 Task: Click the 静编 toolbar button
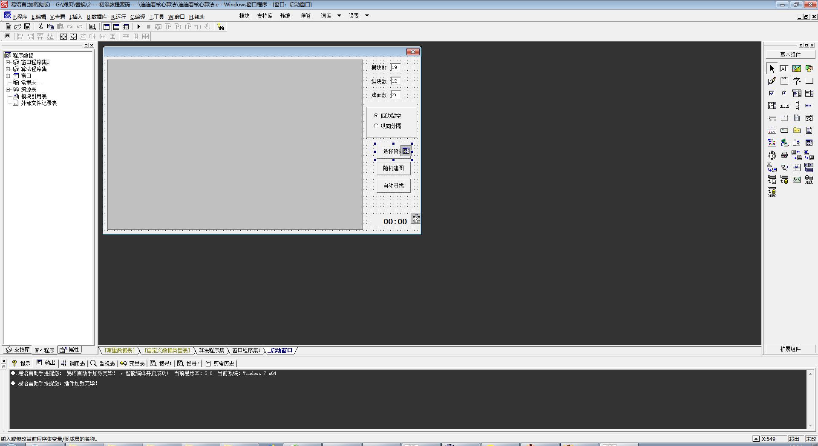coord(285,16)
